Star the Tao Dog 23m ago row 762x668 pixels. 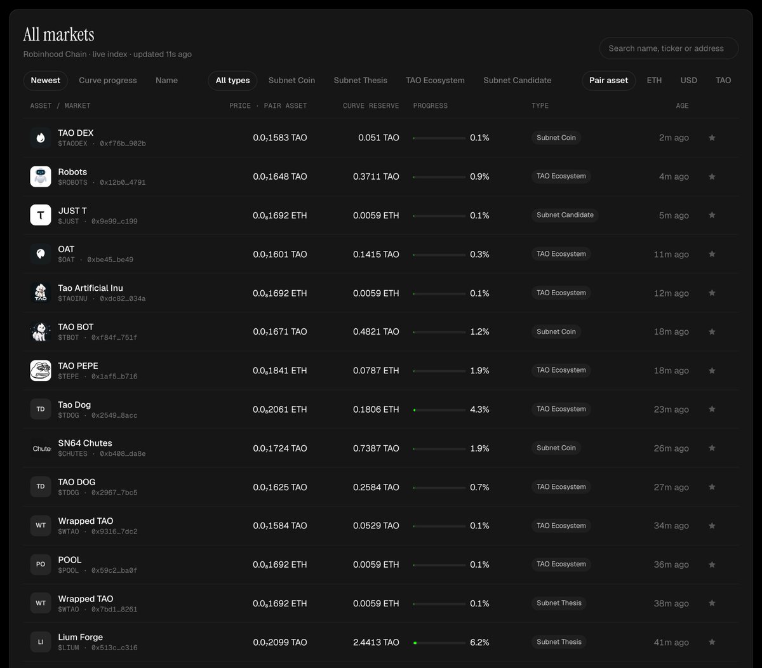(x=712, y=409)
